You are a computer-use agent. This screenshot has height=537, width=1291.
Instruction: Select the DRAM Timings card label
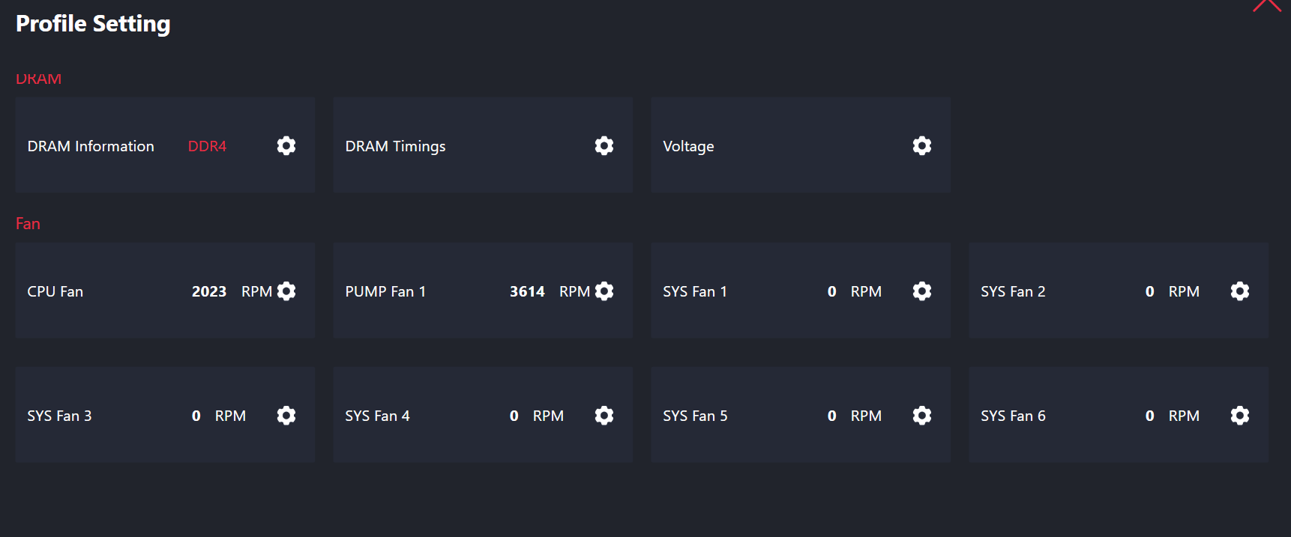[395, 146]
